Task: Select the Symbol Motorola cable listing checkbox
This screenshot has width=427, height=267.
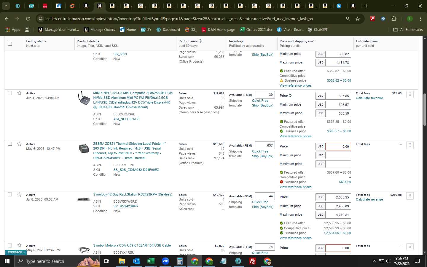Action: pos(10,245)
